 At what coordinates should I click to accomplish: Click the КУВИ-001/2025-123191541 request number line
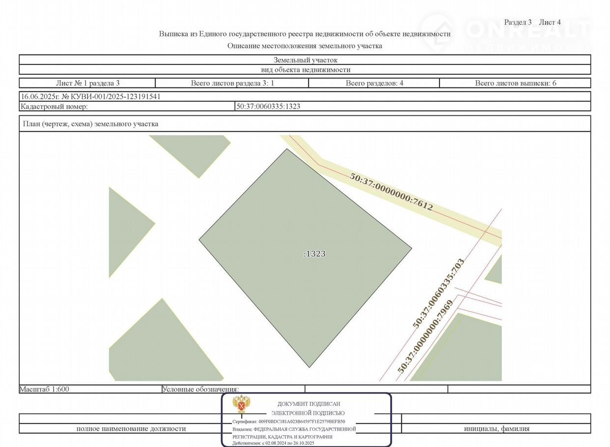tap(91, 97)
